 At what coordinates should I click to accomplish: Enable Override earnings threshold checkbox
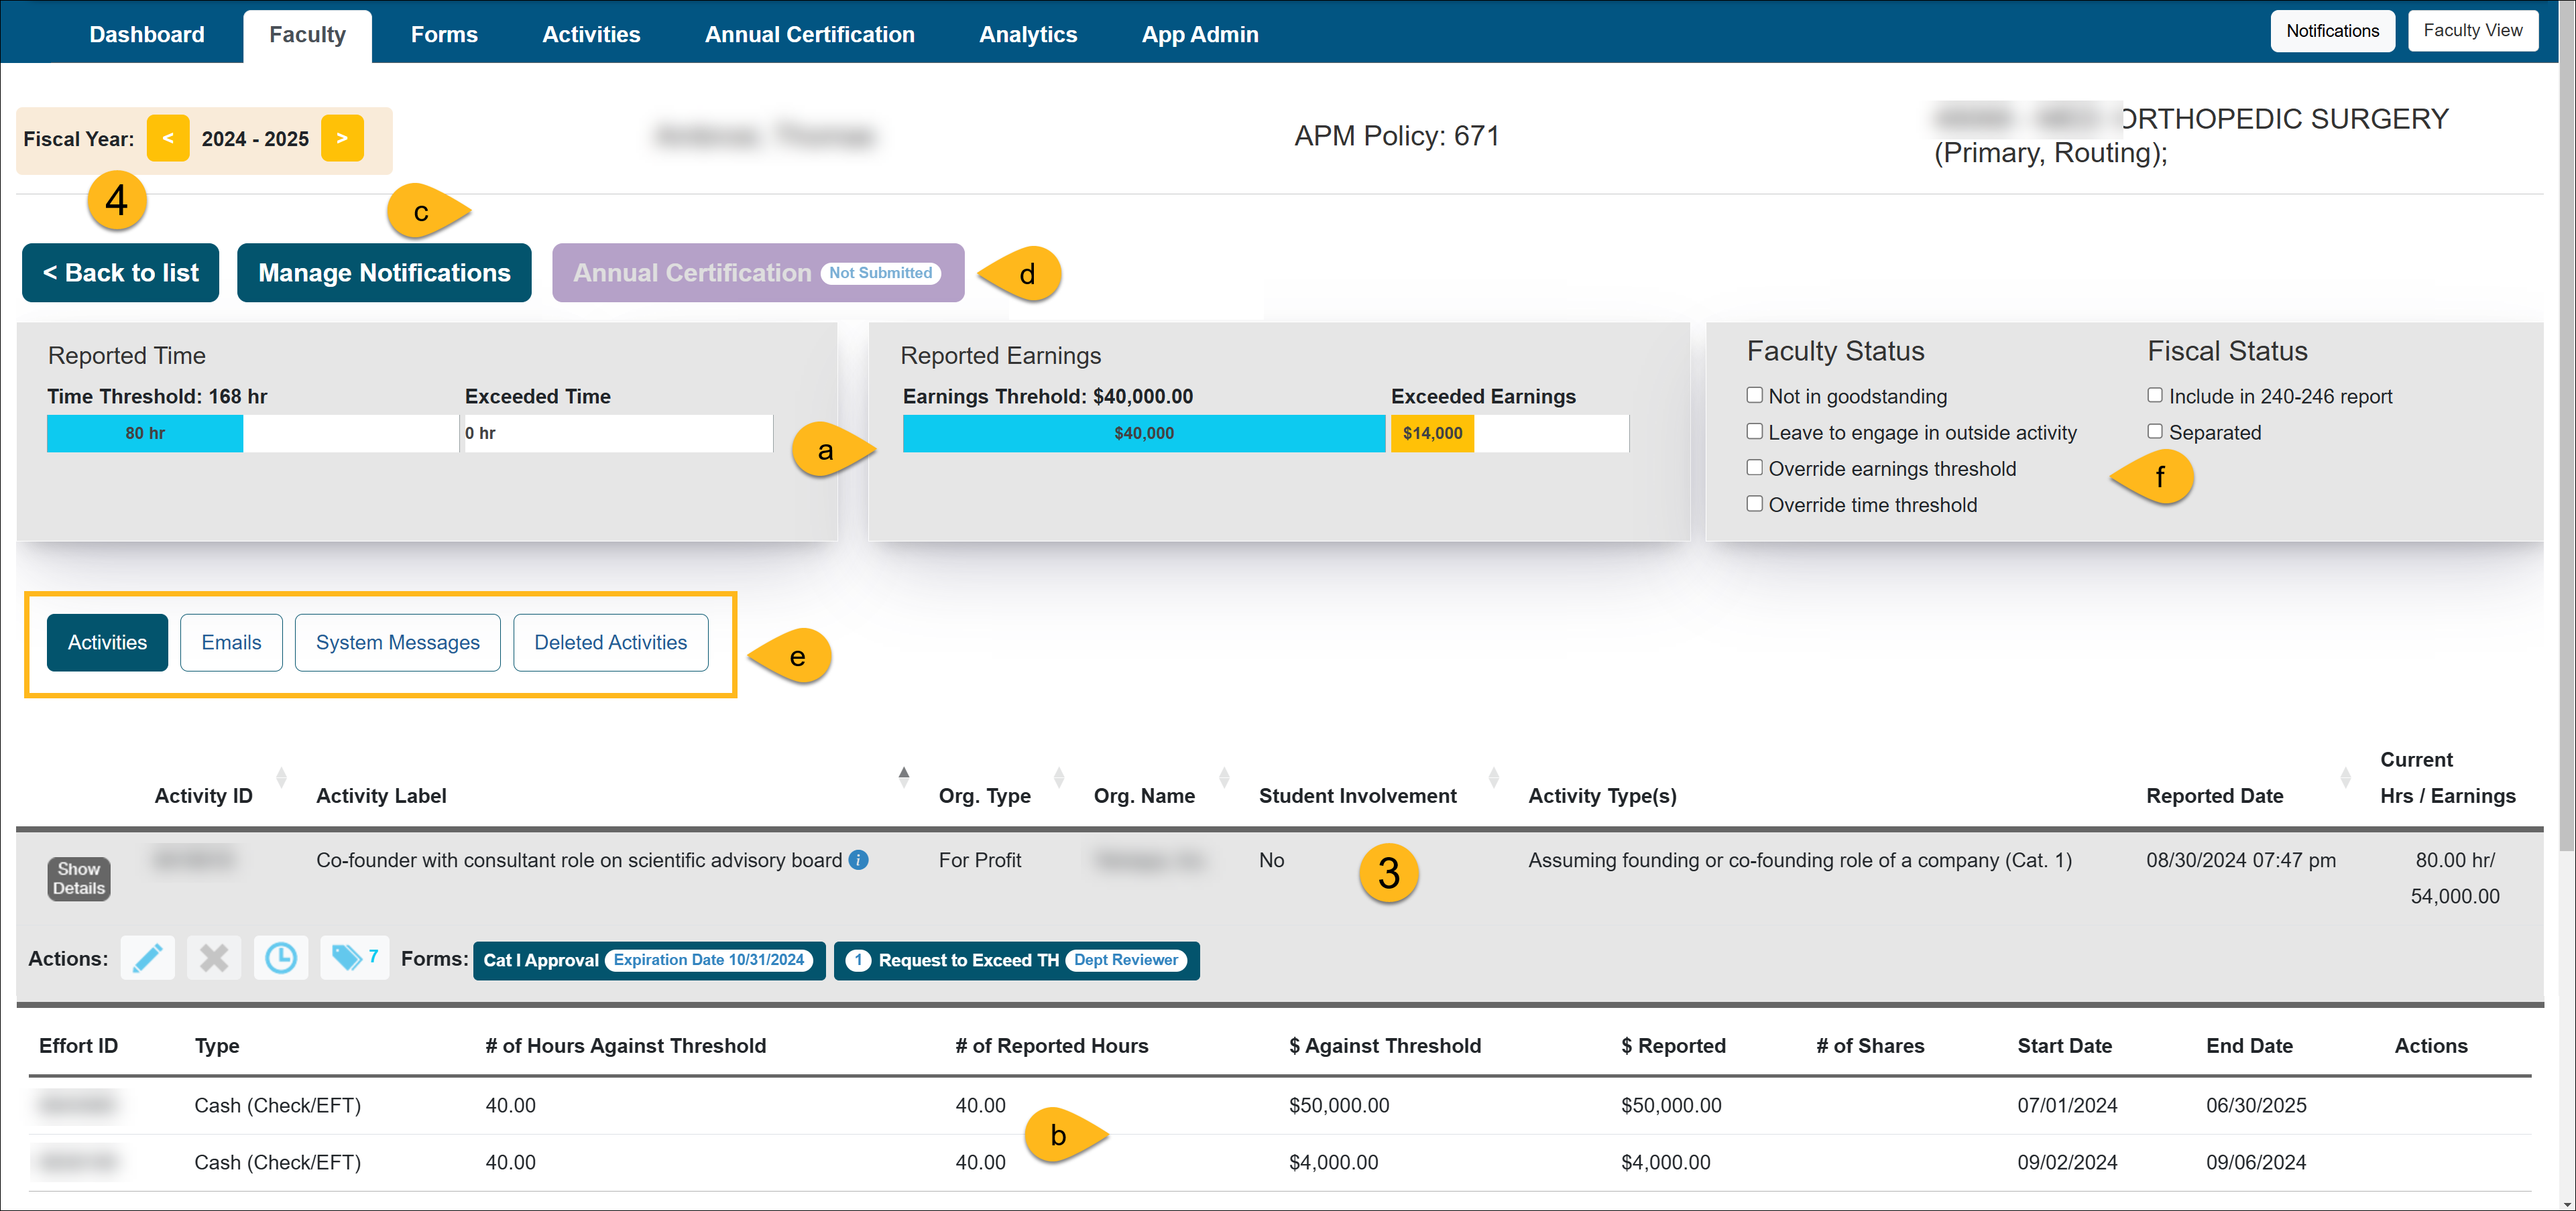pyautogui.click(x=1754, y=468)
